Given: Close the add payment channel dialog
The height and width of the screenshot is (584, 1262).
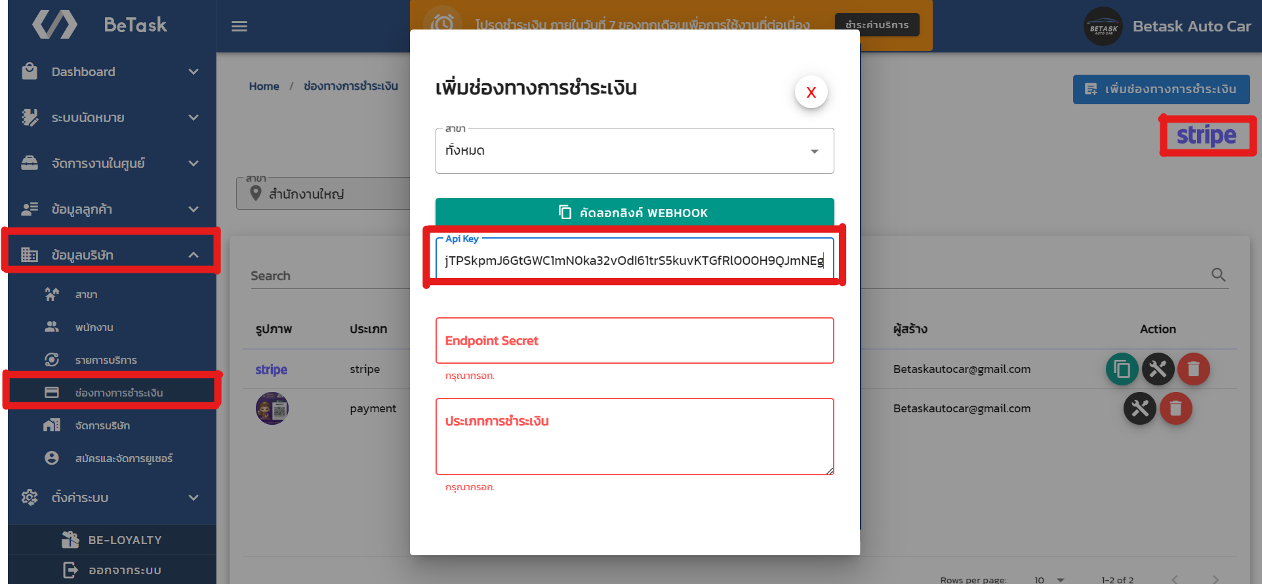Looking at the screenshot, I should [x=811, y=92].
